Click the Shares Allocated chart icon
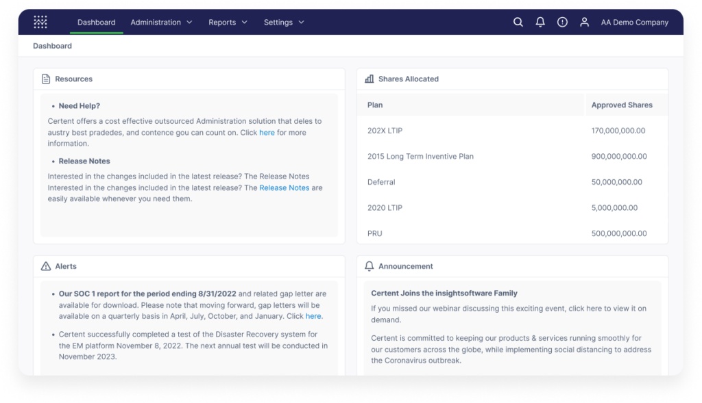Viewport: 702px width, 403px height. coord(370,79)
